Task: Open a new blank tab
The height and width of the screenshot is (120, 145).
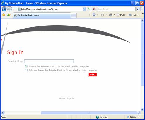Action: click(x=74, y=16)
